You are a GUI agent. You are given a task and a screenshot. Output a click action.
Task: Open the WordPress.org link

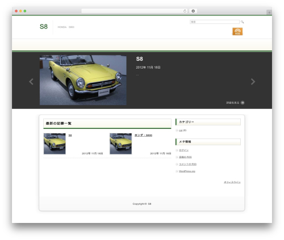[x=187, y=171]
